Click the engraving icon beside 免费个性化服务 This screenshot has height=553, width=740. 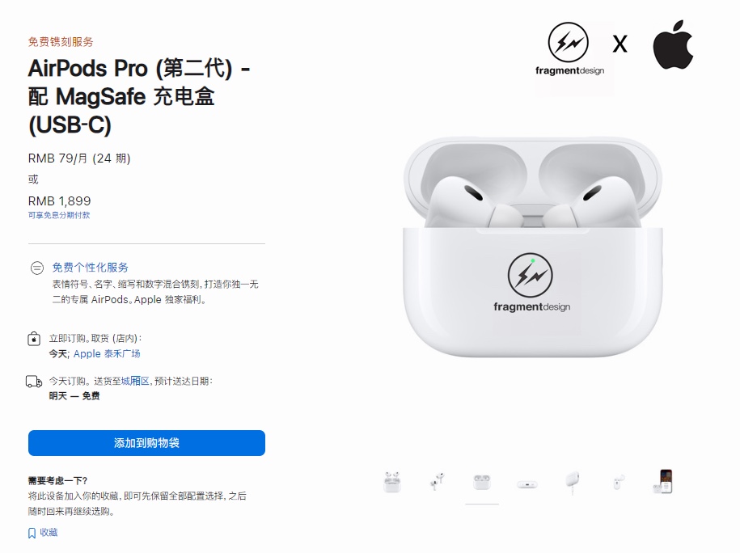click(37, 268)
